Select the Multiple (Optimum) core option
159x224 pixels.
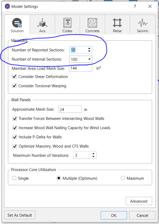pyautogui.click(x=59, y=178)
